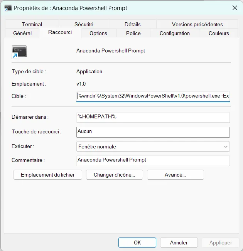Confirm with the OK button
This screenshot has width=243, height=251.
pos(137,243)
